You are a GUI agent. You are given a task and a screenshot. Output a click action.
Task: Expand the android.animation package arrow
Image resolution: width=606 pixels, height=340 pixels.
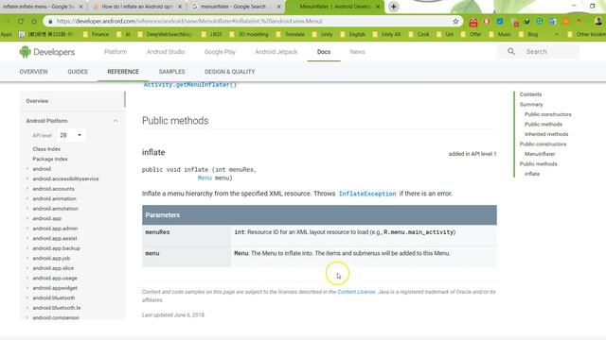point(27,198)
